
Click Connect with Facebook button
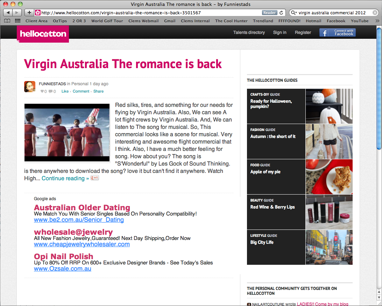click(338, 32)
